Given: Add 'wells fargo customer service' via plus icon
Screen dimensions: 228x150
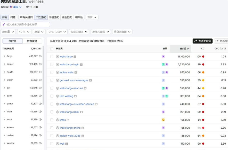Looking at the screenshot, I should point(58,104).
